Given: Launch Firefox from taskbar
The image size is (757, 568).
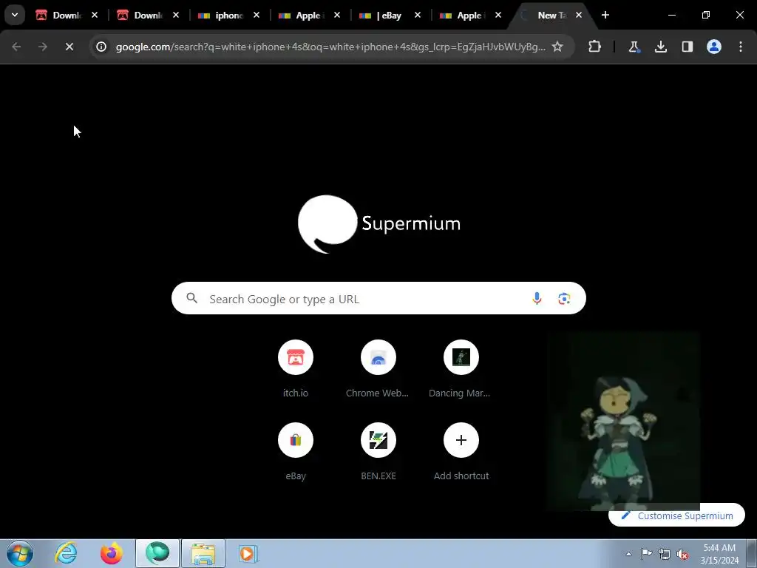Looking at the screenshot, I should point(112,553).
